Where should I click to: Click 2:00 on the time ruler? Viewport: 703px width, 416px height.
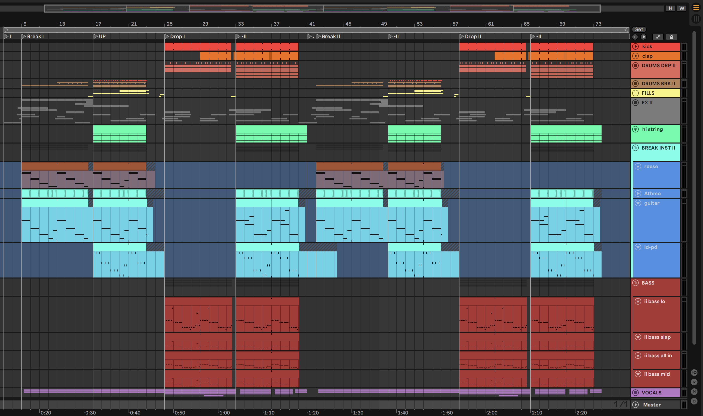(x=492, y=413)
